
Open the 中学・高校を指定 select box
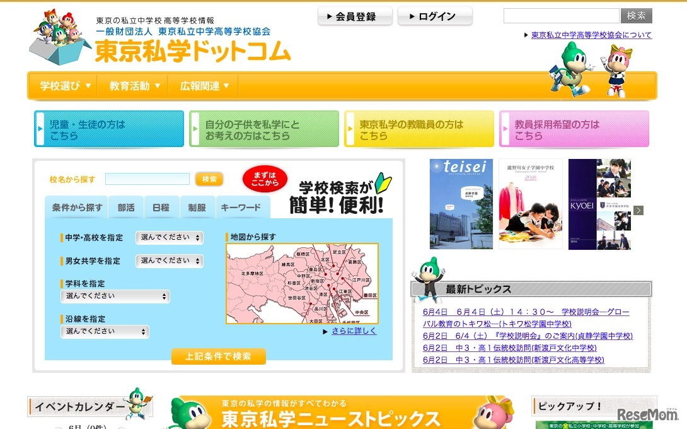pyautogui.click(x=170, y=237)
